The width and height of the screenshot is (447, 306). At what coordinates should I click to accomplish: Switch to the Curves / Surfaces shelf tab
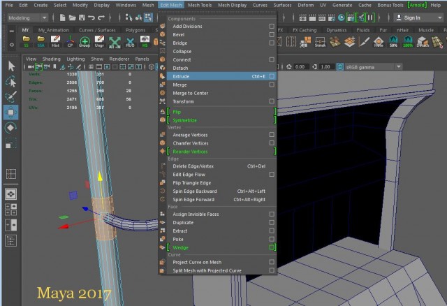point(97,30)
